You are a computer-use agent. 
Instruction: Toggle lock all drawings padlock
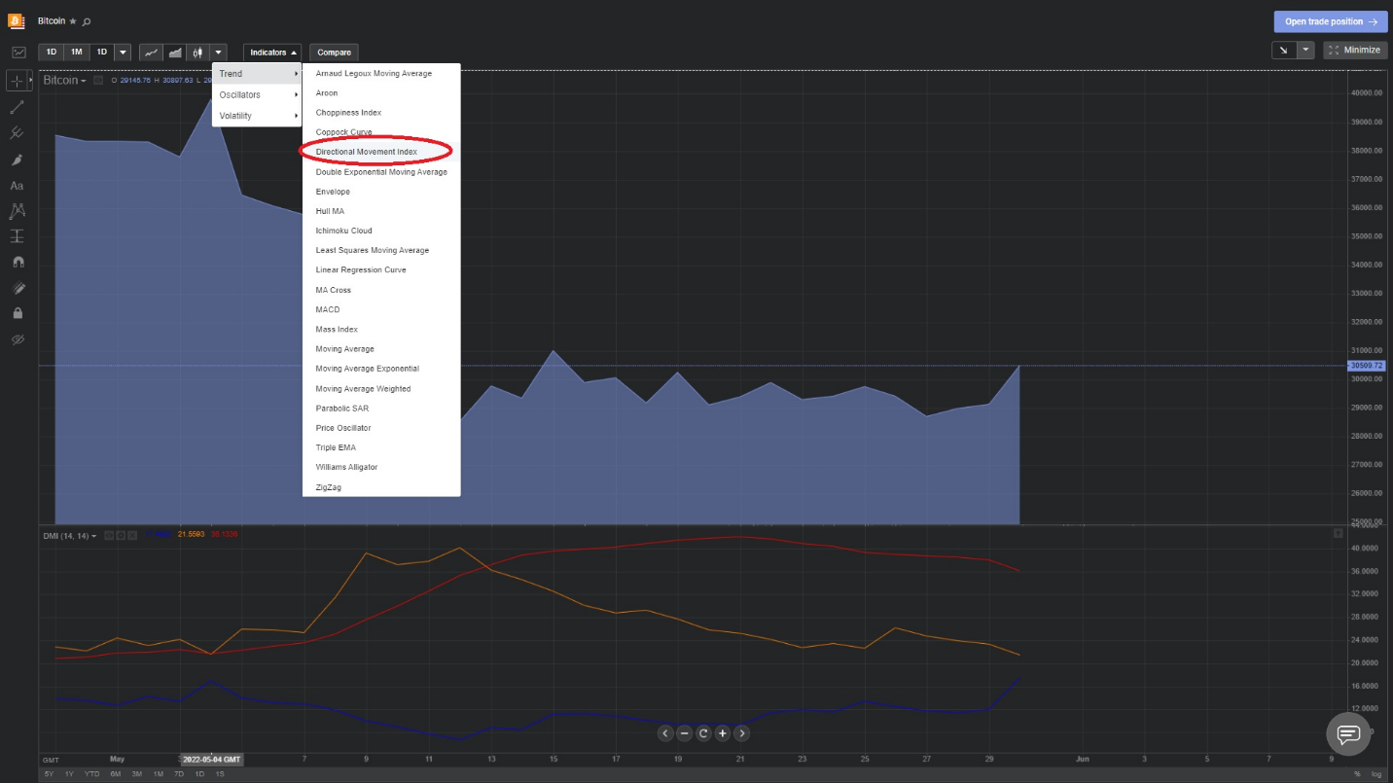click(x=17, y=313)
